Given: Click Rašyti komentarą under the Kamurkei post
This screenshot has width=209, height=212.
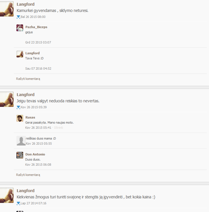Looking at the screenshot, I should [x=28, y=79].
